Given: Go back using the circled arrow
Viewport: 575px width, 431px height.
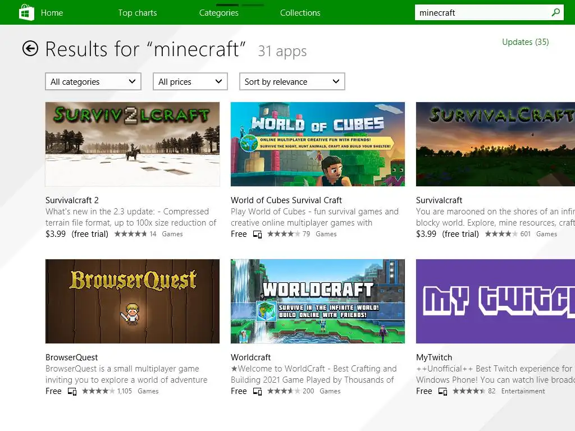Looking at the screenshot, I should (x=30, y=48).
